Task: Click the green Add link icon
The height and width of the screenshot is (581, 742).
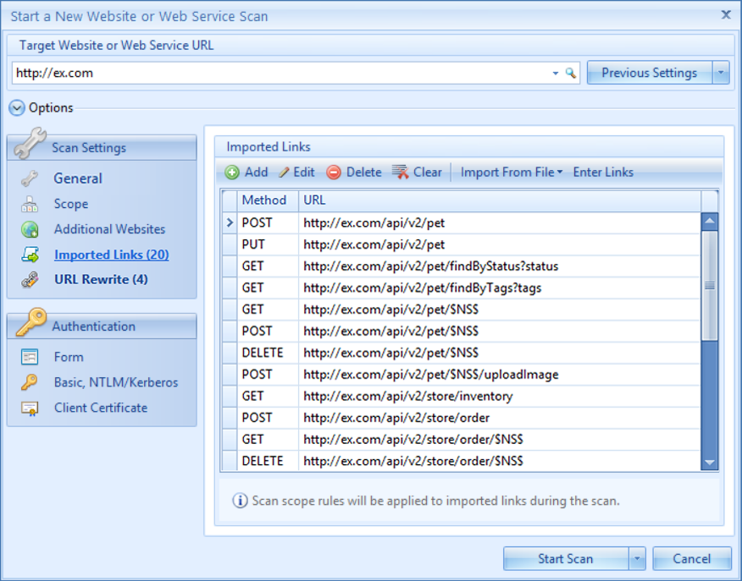Action: [x=232, y=173]
